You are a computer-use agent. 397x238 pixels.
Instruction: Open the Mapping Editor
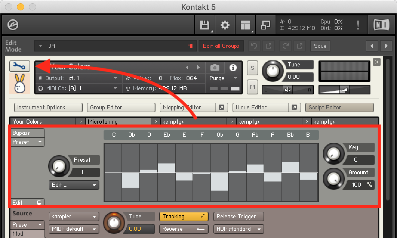[188, 108]
